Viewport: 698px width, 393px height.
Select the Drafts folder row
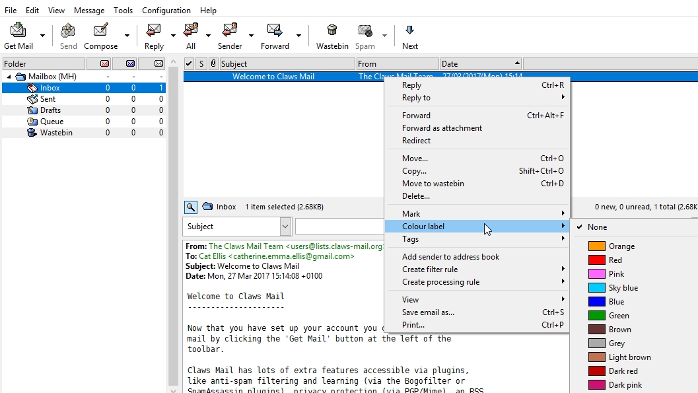click(x=84, y=110)
